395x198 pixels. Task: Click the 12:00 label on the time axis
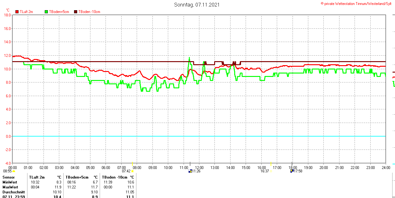199,168
